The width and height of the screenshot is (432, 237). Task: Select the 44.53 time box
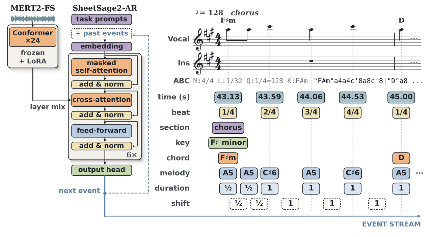pyautogui.click(x=353, y=97)
